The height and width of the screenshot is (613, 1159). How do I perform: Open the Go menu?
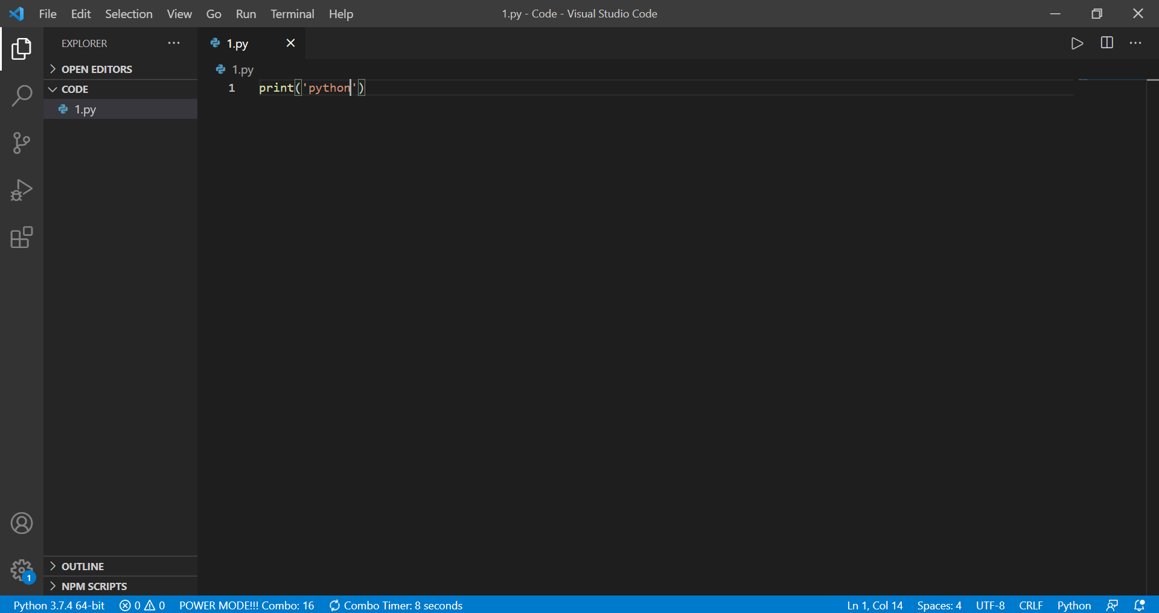point(214,14)
